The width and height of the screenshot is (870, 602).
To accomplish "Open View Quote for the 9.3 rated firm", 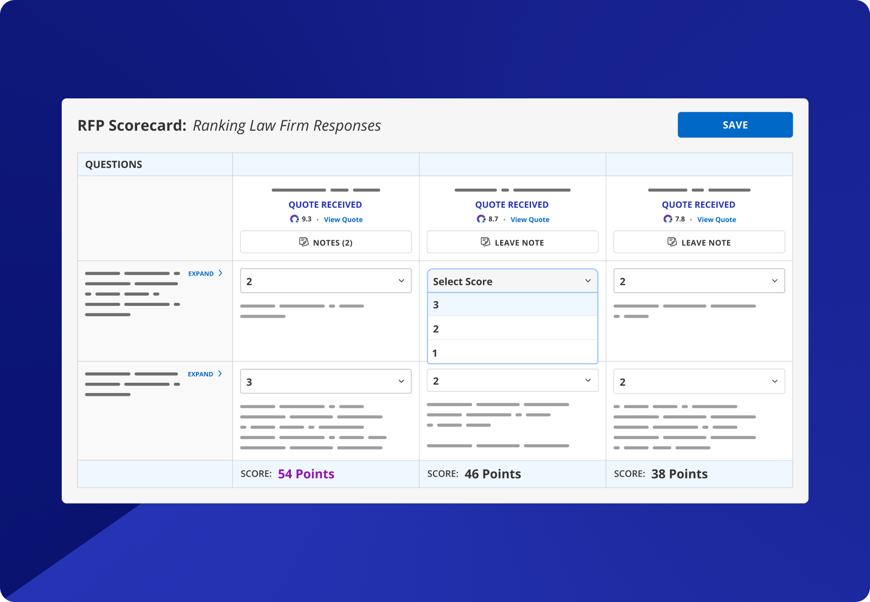I will tap(343, 219).
